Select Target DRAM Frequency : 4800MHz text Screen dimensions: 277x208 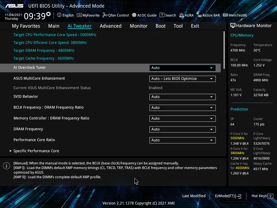click(44, 51)
